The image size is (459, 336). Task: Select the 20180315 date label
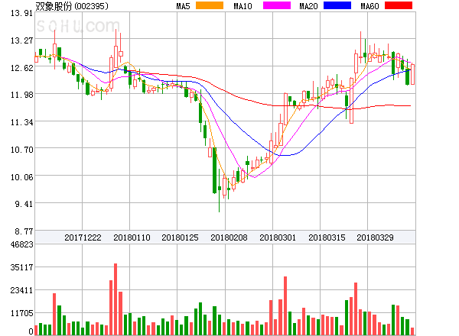coord(327,237)
